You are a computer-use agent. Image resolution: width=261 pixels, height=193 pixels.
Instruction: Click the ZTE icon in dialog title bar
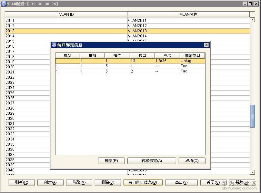(x=54, y=45)
